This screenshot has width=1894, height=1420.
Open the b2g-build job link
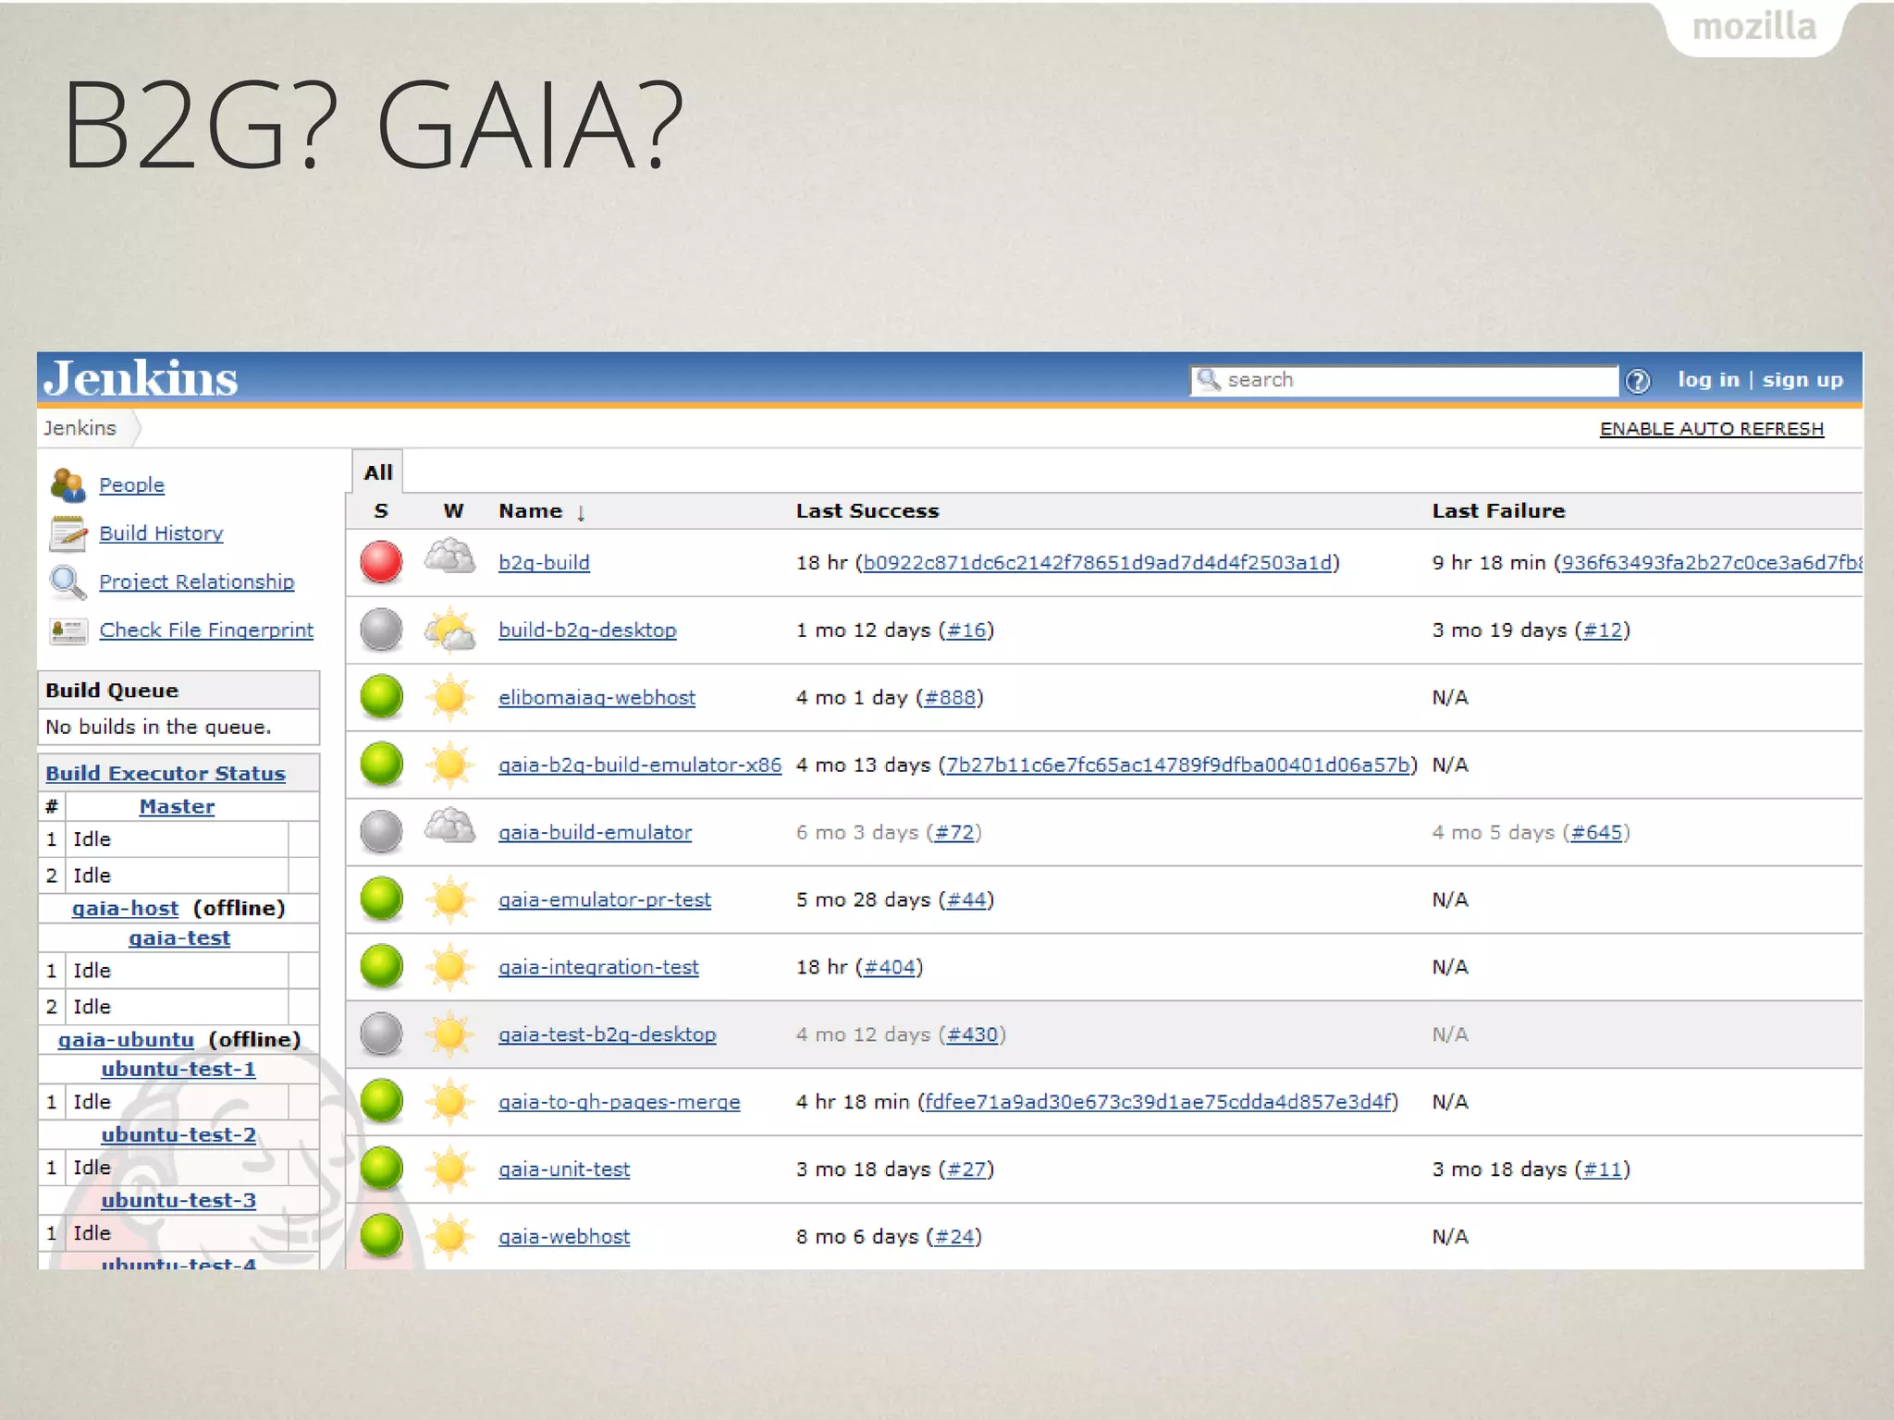pos(544,562)
